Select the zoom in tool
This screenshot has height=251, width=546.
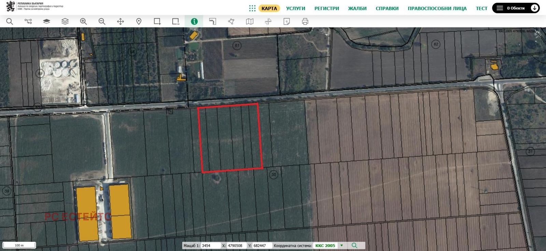tap(83, 21)
